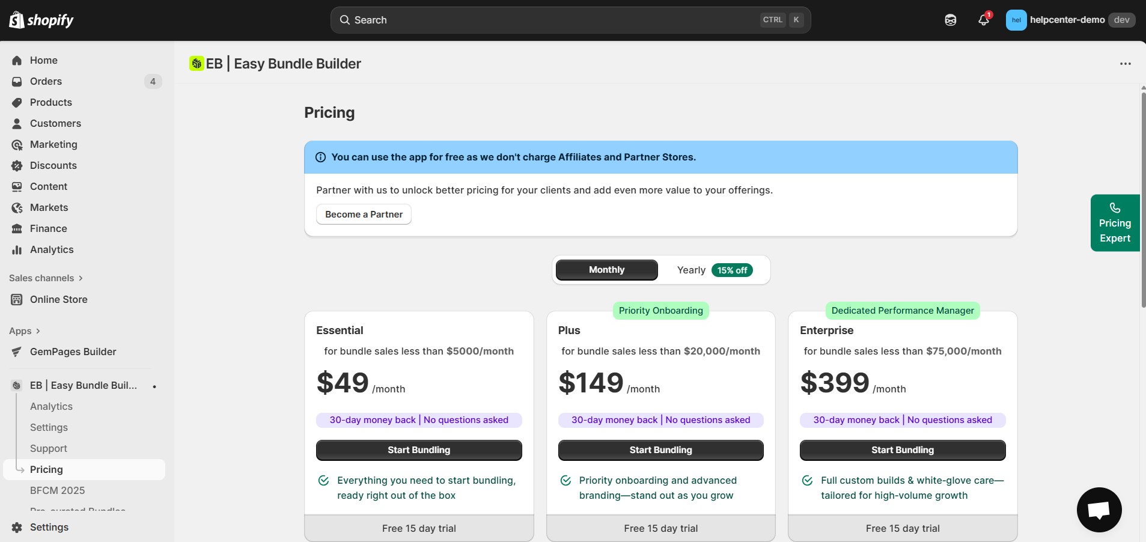
Task: Navigate to Finance
Action: (x=49, y=228)
